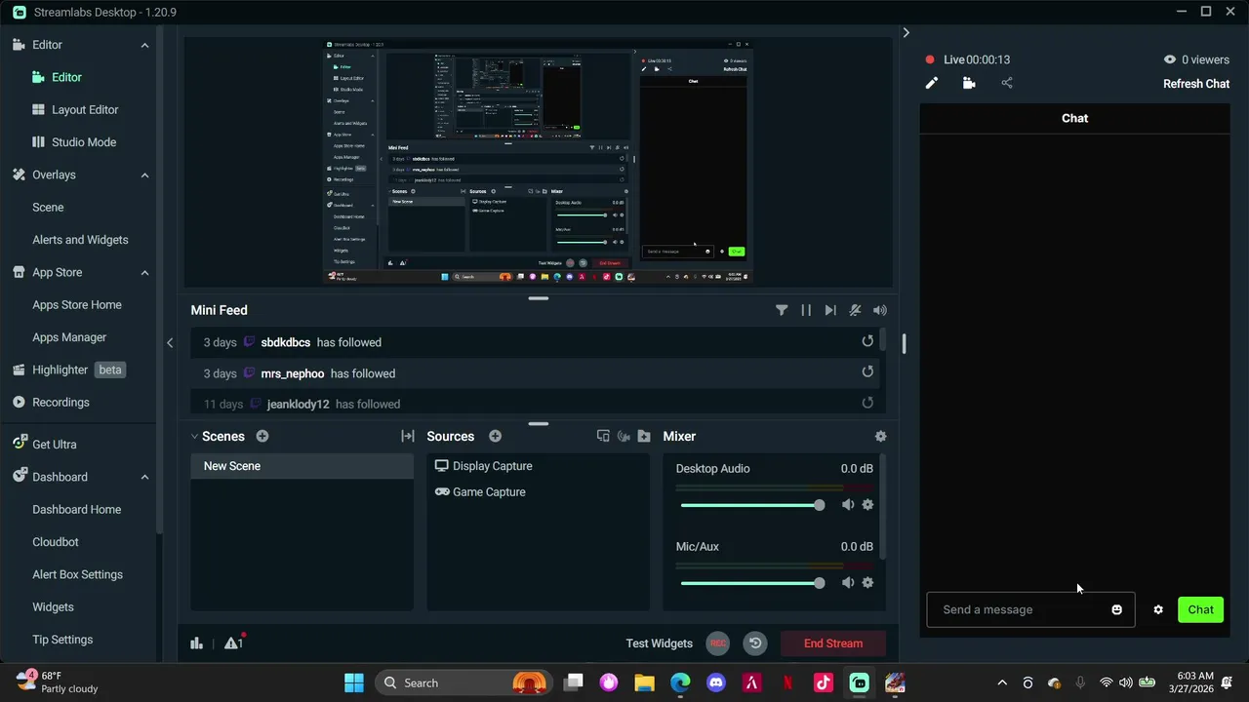Open Apps Store Home
The image size is (1249, 702).
(77, 305)
